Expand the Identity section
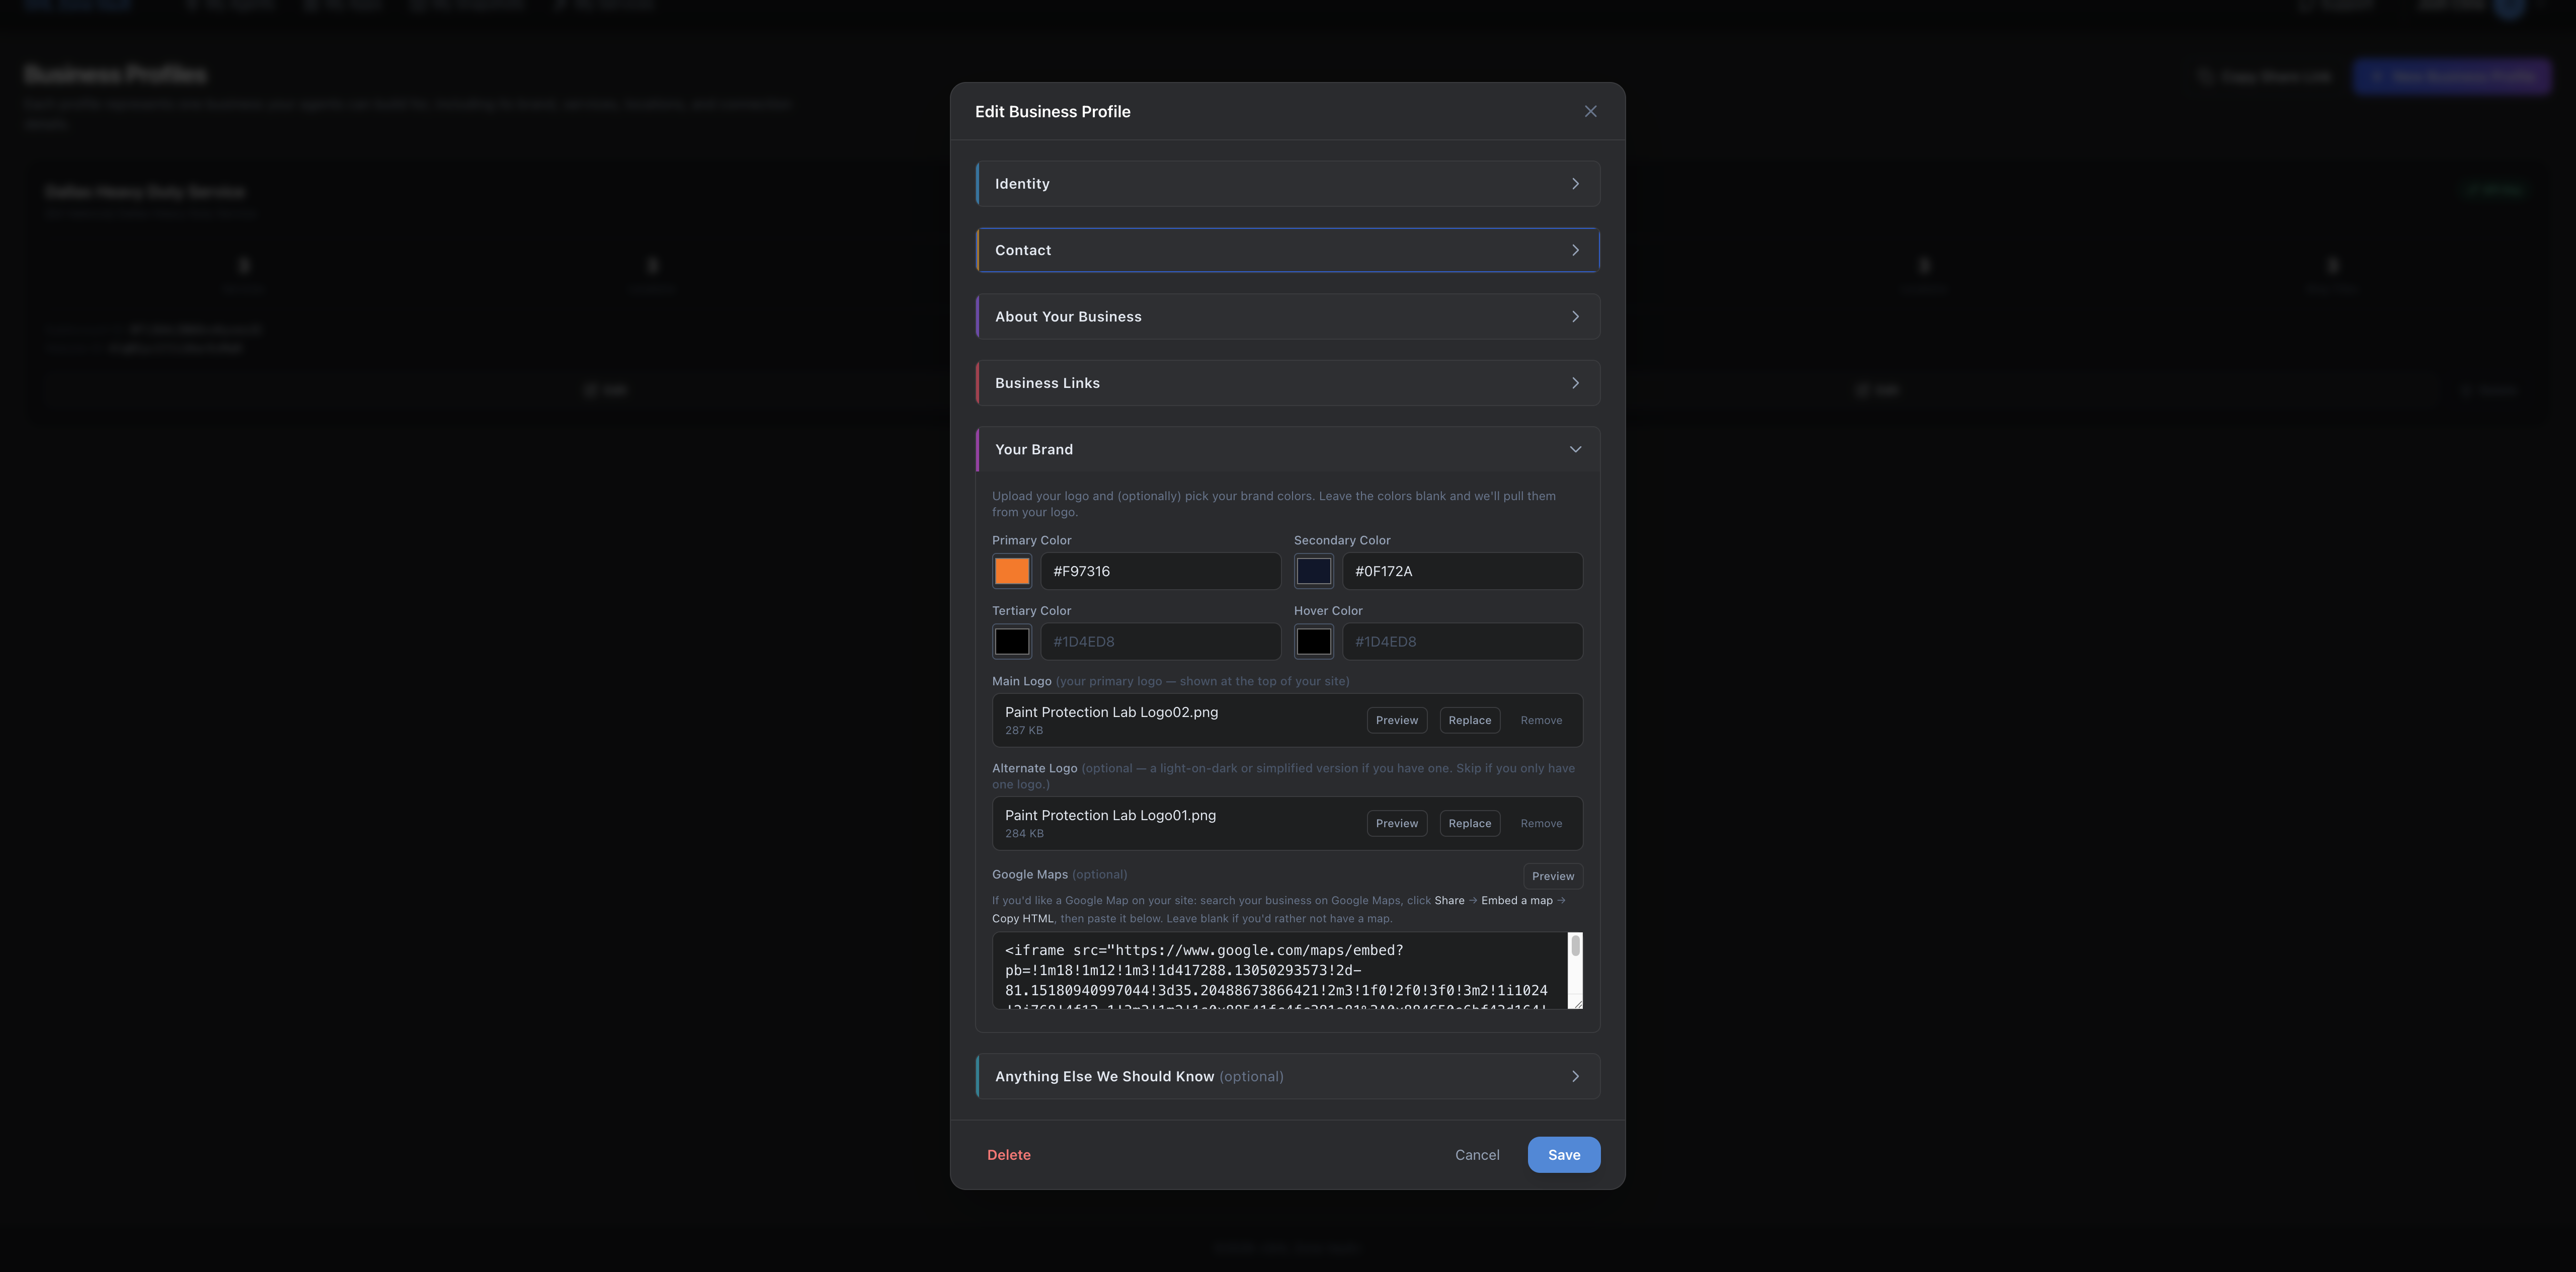Viewport: 2576px width, 1272px height. (x=1287, y=184)
